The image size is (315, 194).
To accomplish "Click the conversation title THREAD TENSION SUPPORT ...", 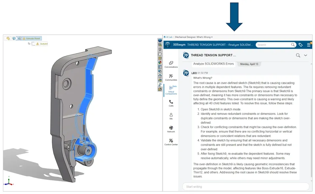I will 213,55.
